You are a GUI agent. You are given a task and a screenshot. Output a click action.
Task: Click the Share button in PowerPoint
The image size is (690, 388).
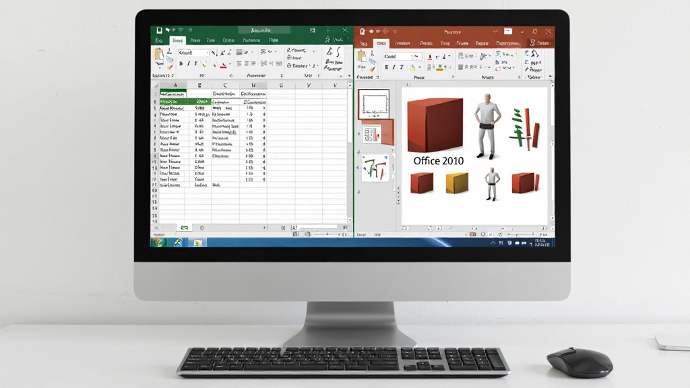coord(540,42)
